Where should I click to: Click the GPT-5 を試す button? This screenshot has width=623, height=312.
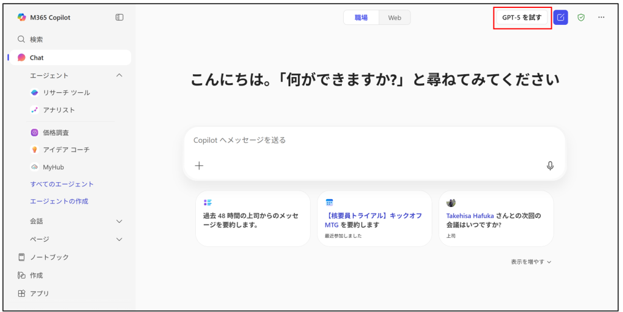(521, 18)
